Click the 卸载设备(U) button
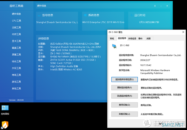The image size is (187, 130). 124,114
